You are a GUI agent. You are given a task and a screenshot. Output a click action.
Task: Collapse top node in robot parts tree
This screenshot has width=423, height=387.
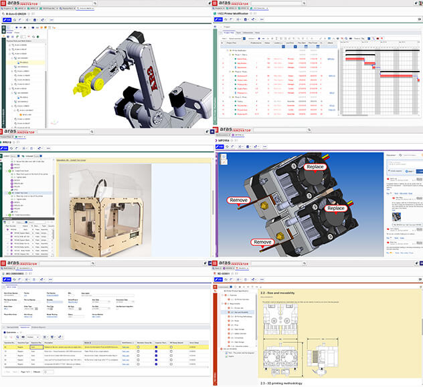point(8,45)
